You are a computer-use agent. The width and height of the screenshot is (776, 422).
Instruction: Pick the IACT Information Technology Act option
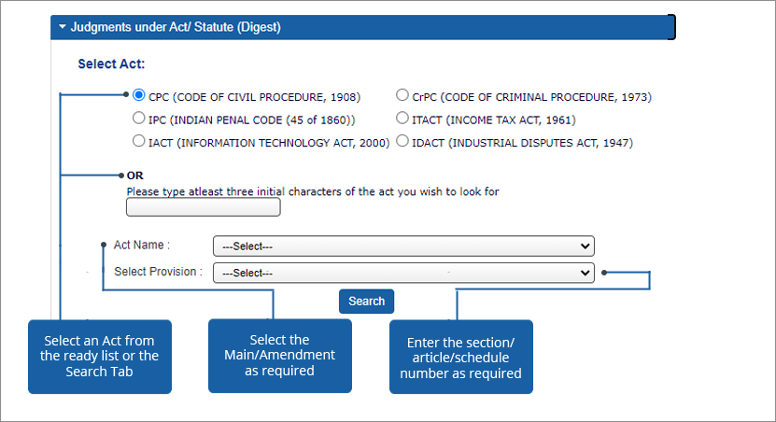(x=139, y=142)
